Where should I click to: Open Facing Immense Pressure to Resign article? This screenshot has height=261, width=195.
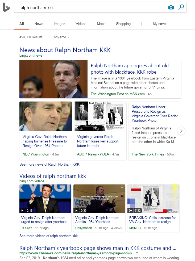pos(45,141)
